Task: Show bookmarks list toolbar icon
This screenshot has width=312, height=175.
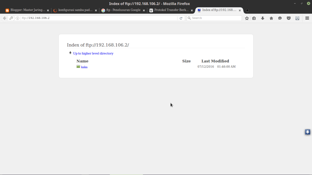Action: pyautogui.click(x=254, y=18)
